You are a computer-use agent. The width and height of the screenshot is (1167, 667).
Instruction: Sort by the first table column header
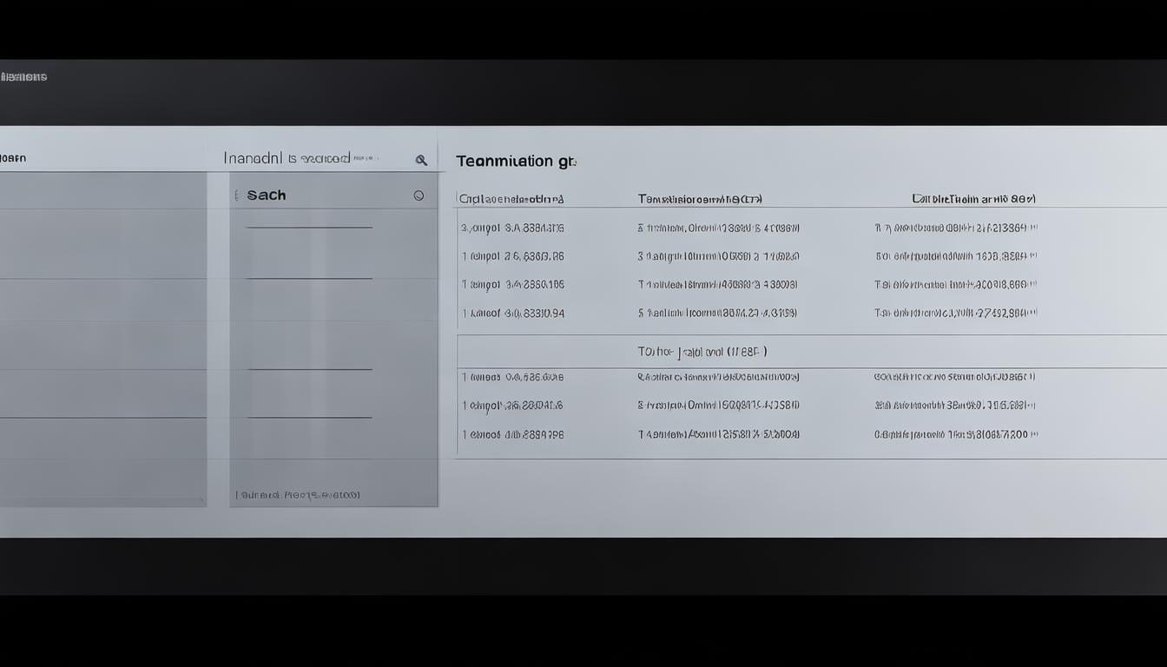(x=511, y=199)
